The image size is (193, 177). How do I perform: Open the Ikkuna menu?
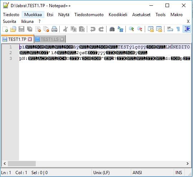click(x=27, y=21)
